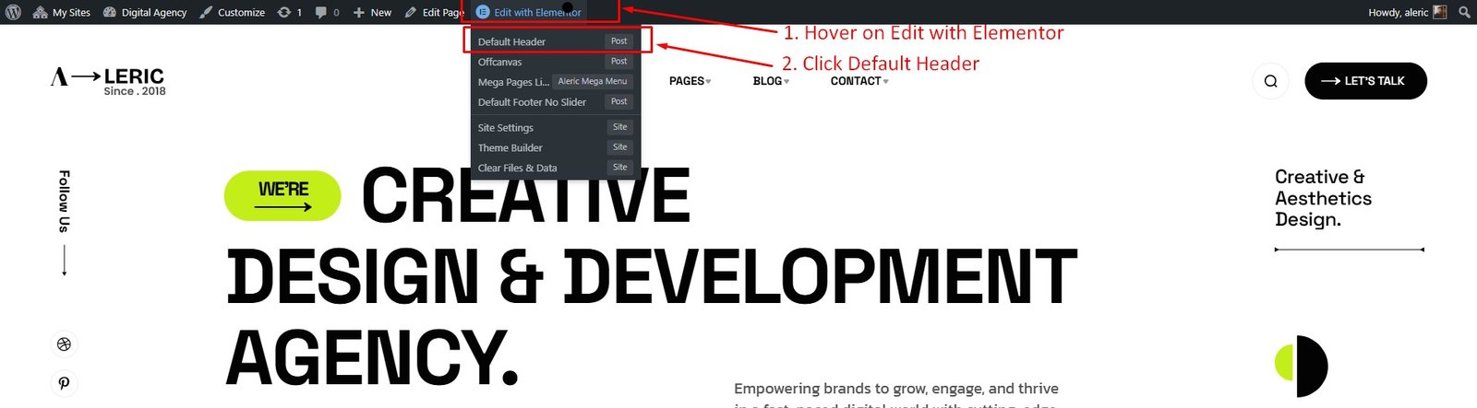Open the Dribbble social icon
Viewport: 1477px width, 408px height.
pos(64,344)
